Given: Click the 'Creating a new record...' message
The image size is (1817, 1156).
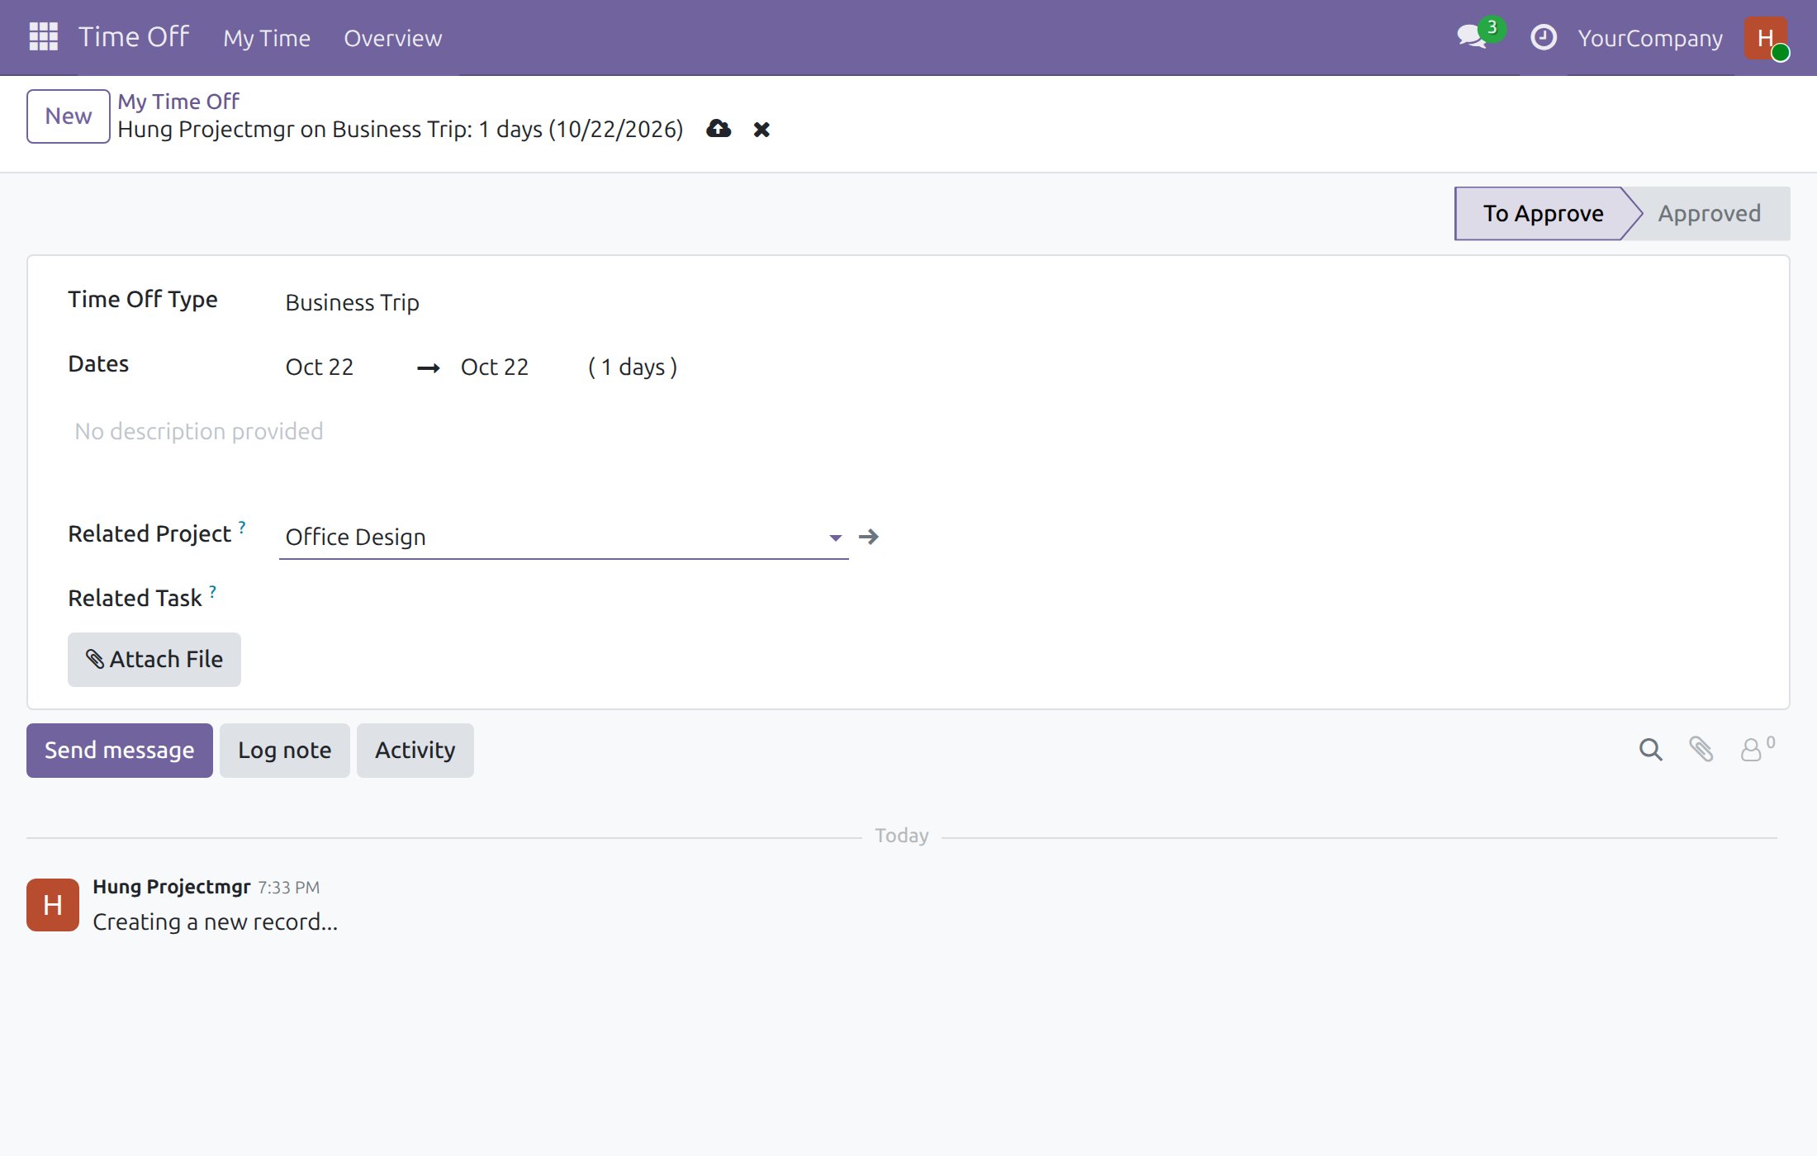Looking at the screenshot, I should click(215, 921).
